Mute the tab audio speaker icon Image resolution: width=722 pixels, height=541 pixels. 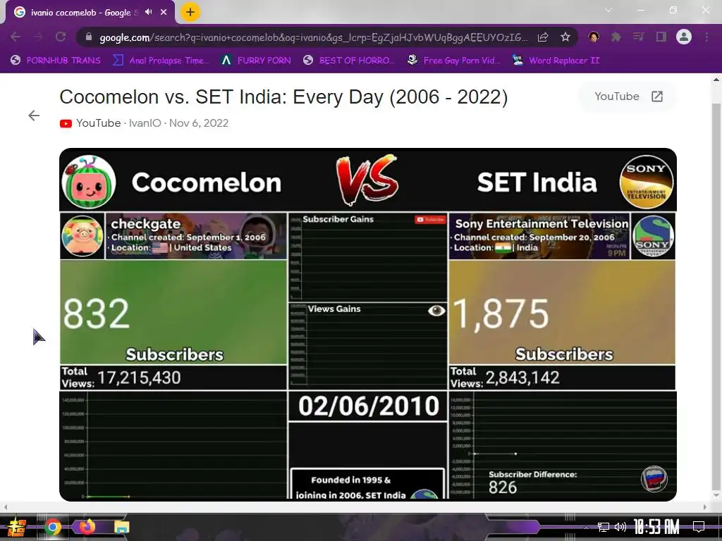point(148,12)
